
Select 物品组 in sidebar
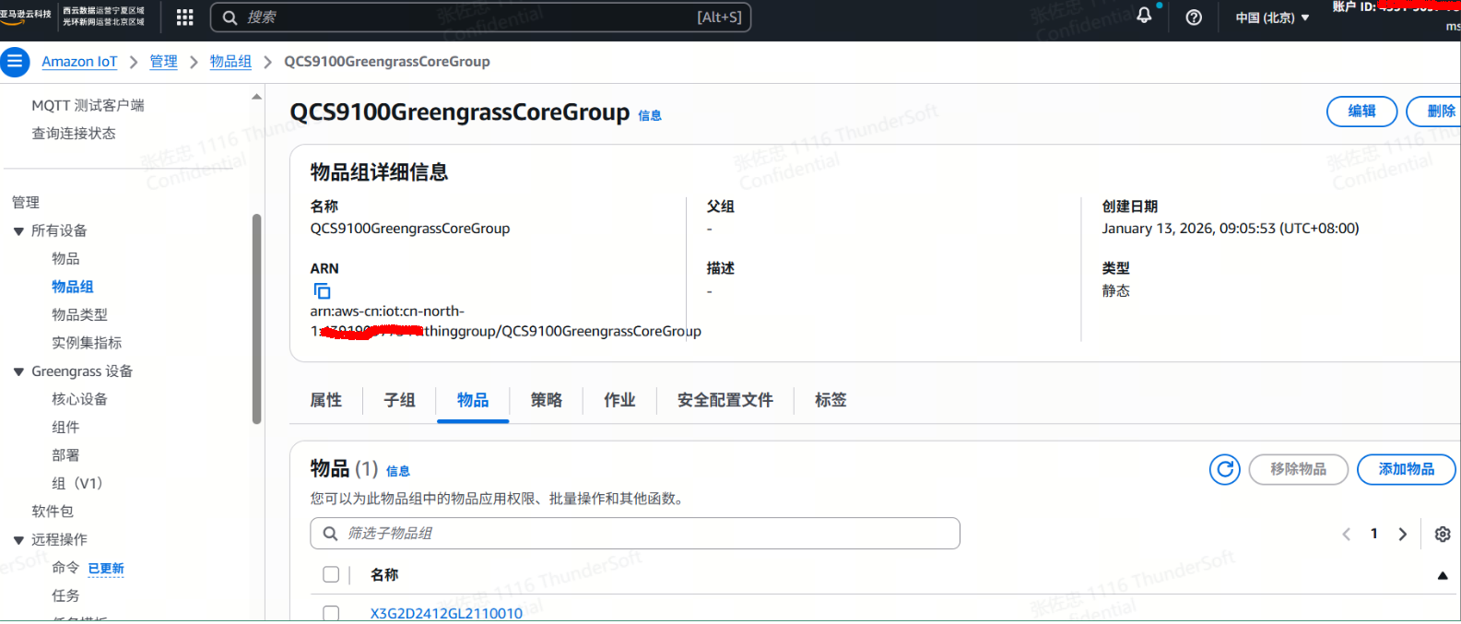pos(73,287)
